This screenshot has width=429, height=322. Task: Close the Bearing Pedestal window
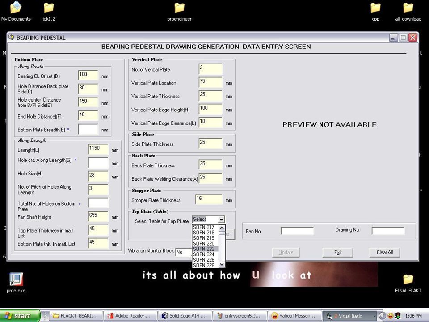(x=412, y=38)
